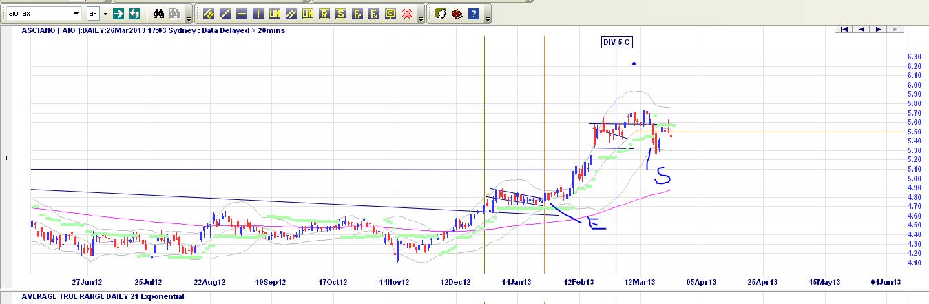Screen dimensions: 929x304
Task: Click the Average True Range Daily label
Action: (103, 296)
